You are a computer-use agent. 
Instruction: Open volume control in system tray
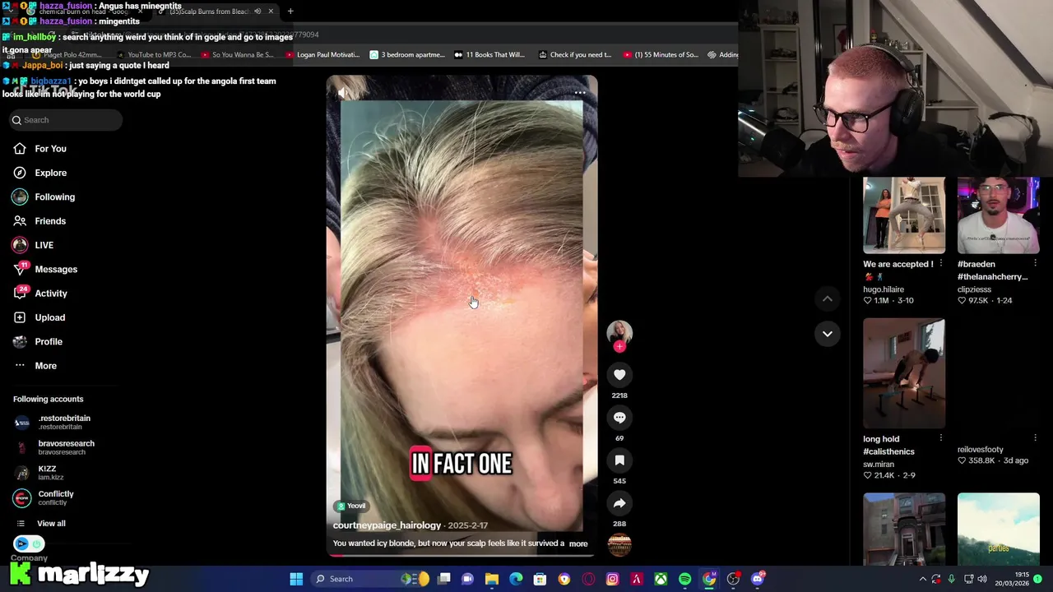click(982, 579)
